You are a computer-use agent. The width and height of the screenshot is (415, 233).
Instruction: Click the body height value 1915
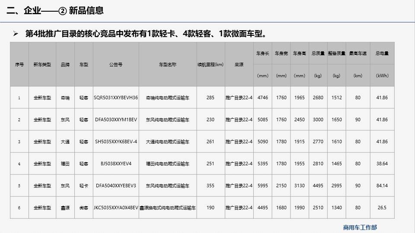tap(299, 142)
